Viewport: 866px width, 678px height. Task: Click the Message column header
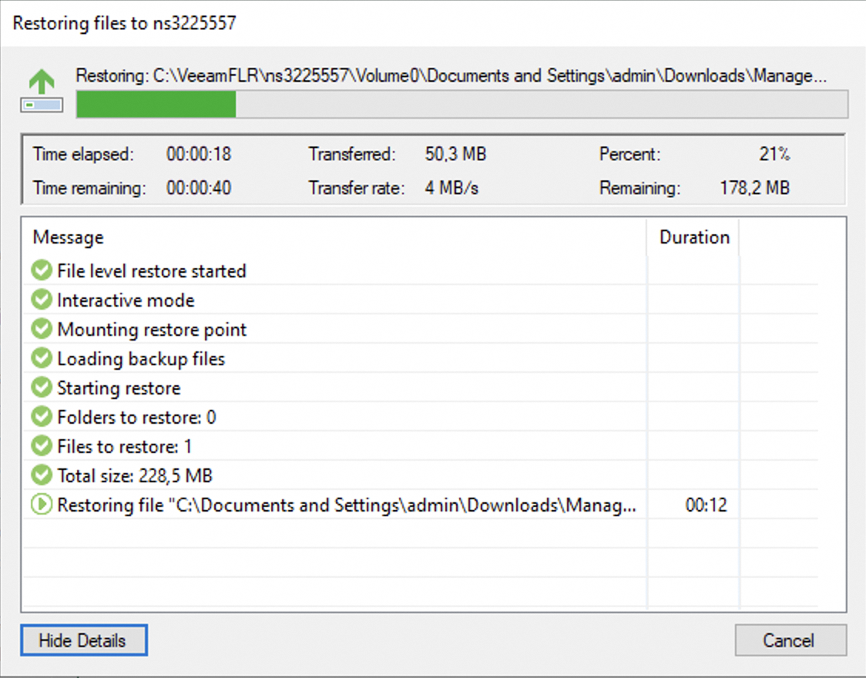point(68,237)
